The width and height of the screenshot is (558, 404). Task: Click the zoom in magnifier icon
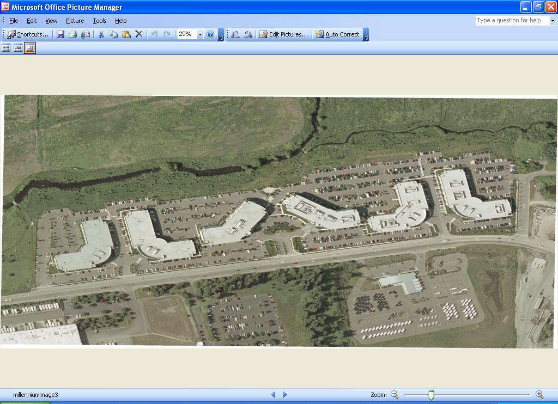(539, 394)
